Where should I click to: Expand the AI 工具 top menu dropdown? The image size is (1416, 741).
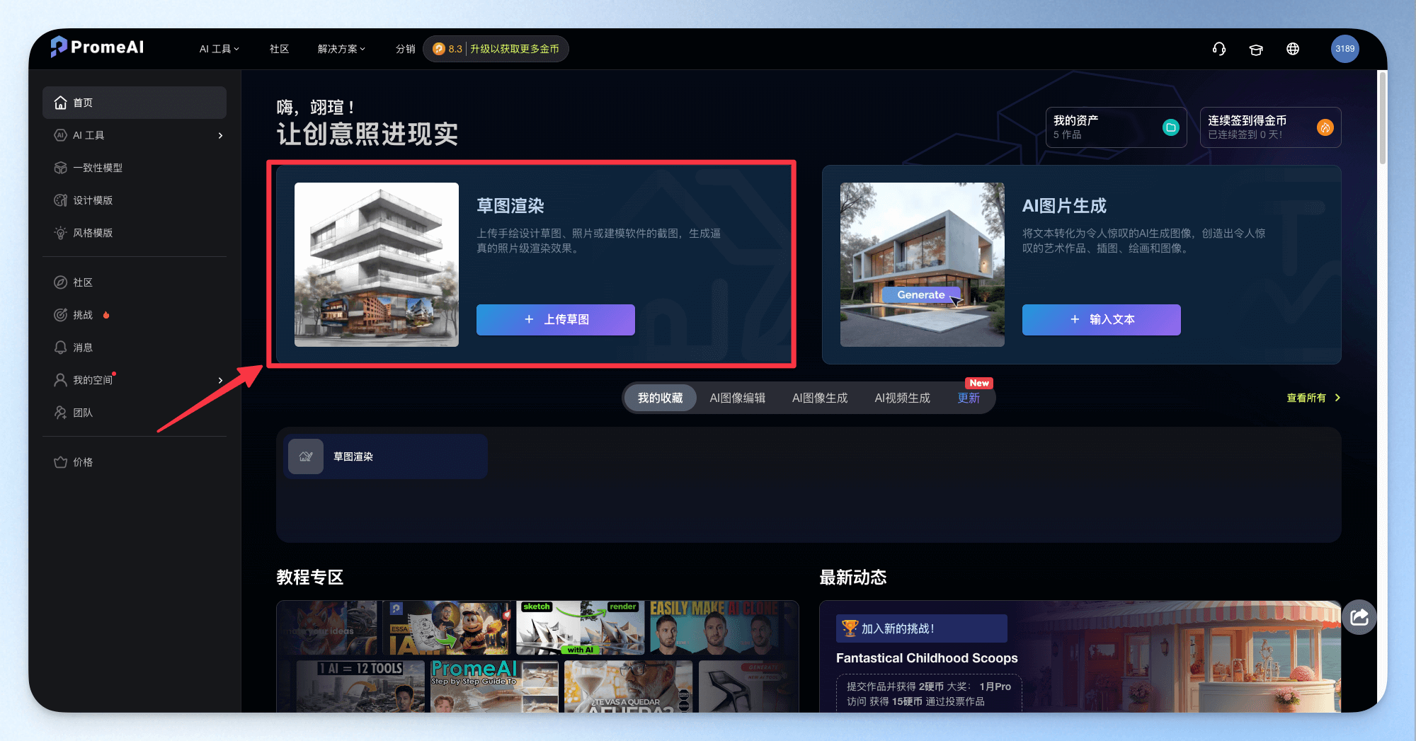[219, 49]
